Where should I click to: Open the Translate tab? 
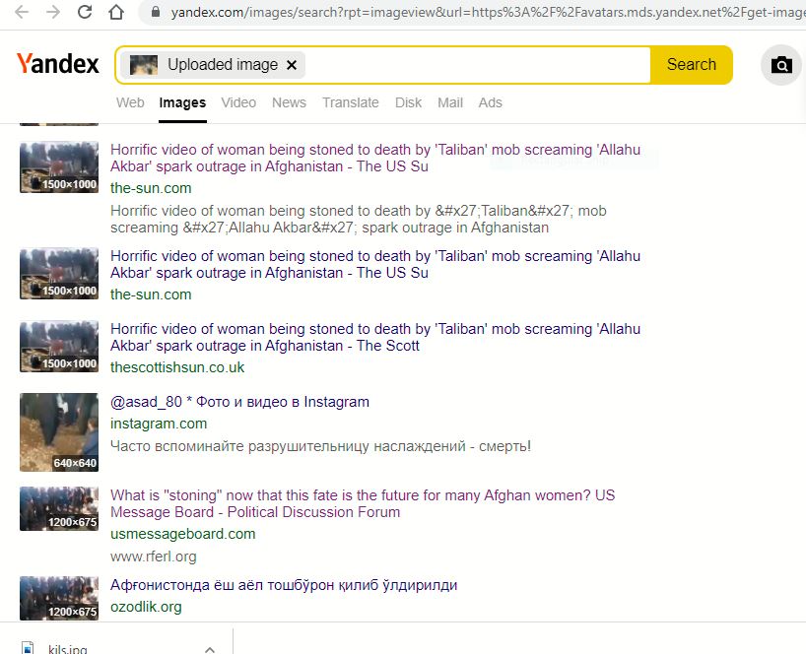(350, 102)
